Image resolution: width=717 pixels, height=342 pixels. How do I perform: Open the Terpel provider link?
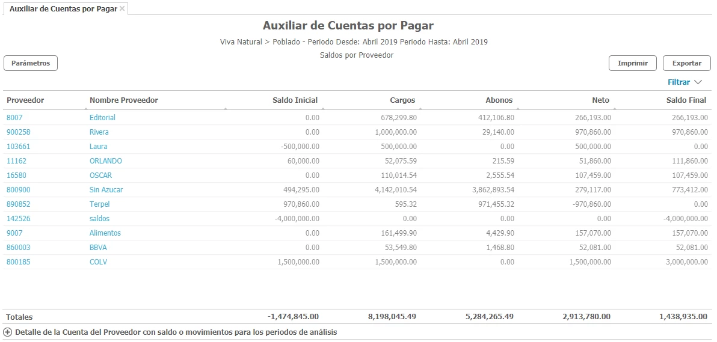pos(100,204)
